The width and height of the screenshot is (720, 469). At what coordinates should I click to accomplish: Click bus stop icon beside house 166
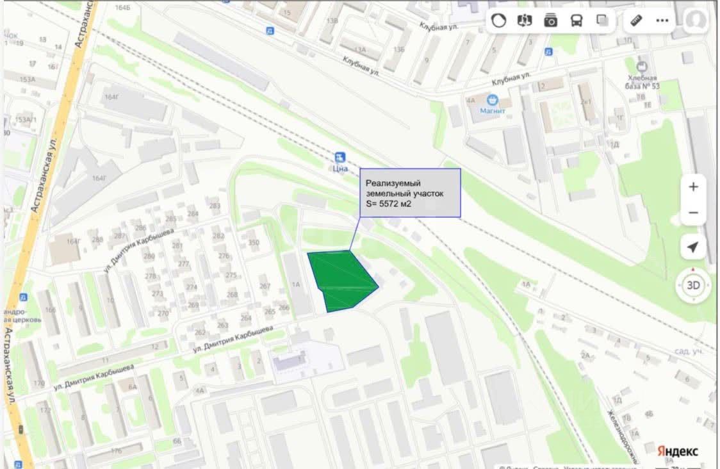[x=23, y=297]
